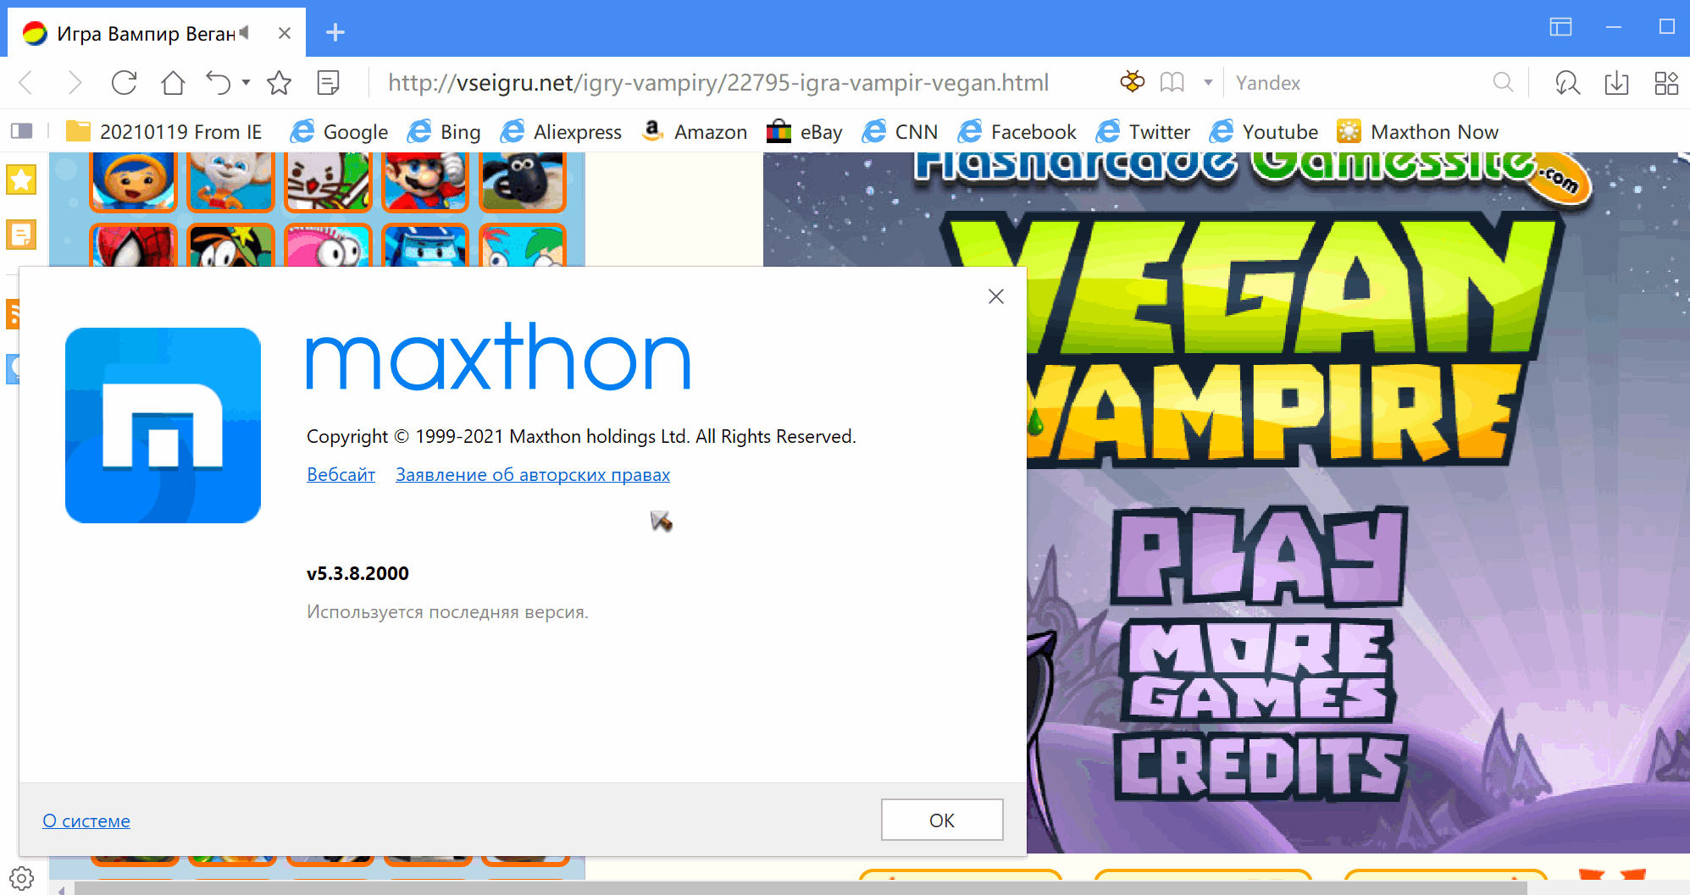Toggle the sidebar panel visibility
The height and width of the screenshot is (895, 1690).
coord(21,131)
